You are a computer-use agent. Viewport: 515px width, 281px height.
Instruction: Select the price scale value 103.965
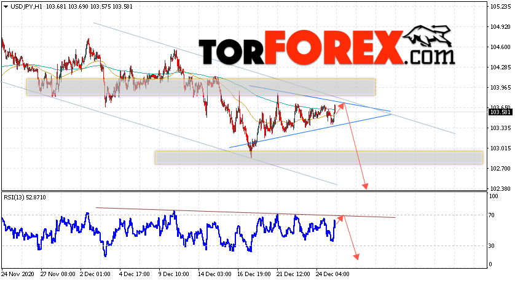point(500,88)
